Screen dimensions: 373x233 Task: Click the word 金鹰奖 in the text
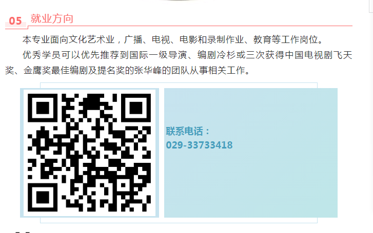point(37,70)
